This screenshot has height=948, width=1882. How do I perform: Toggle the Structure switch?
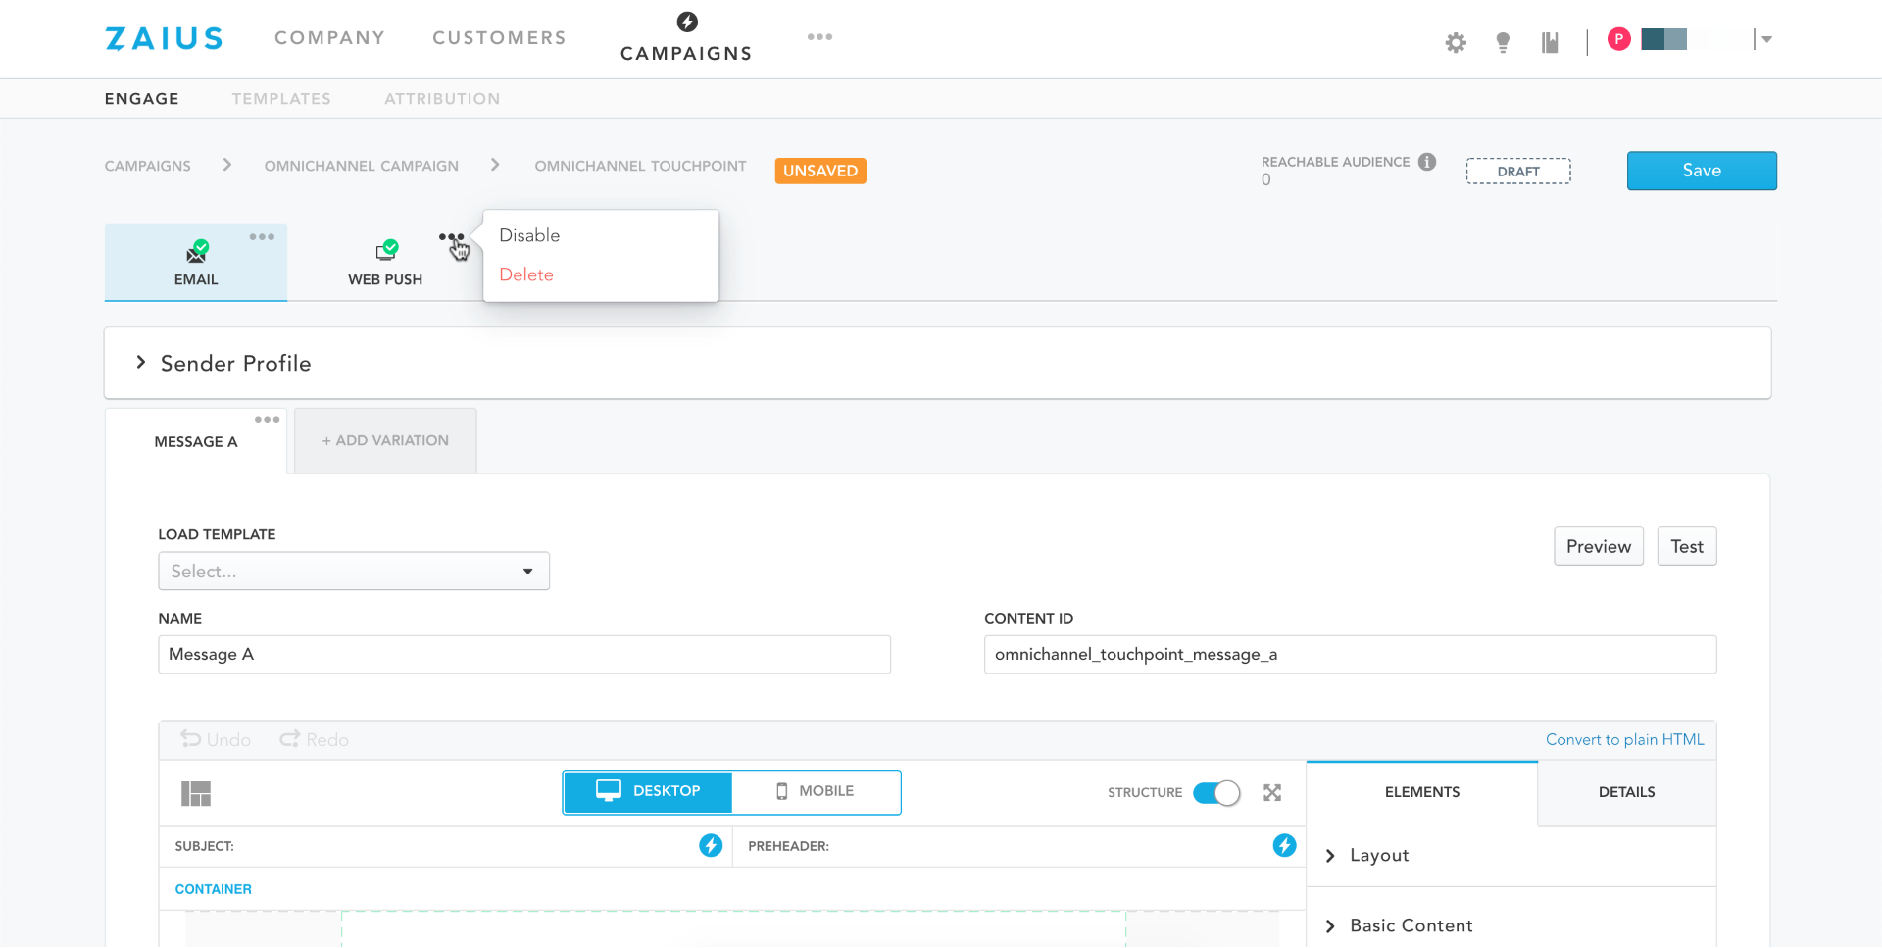click(x=1216, y=792)
